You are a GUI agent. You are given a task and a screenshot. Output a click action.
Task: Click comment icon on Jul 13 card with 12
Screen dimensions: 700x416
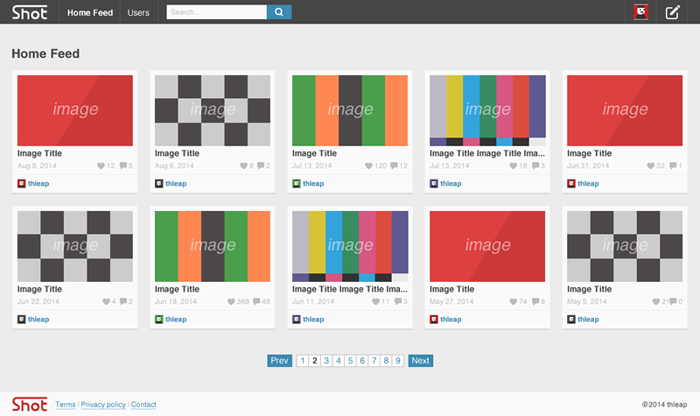pos(394,166)
